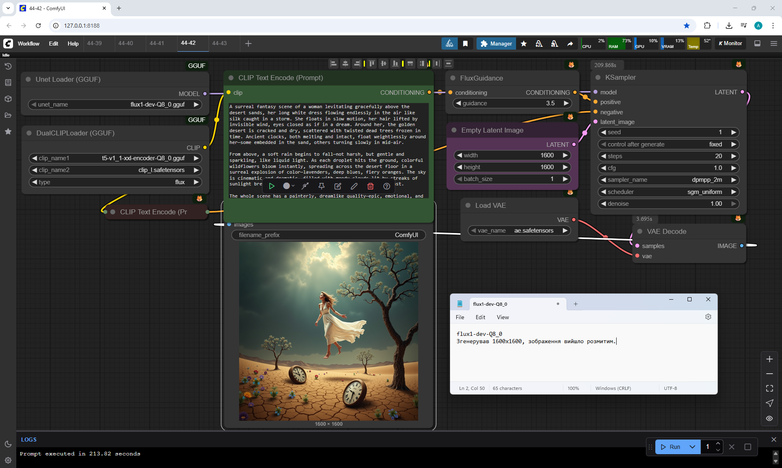Click the fit view canvas icon
The height and width of the screenshot is (468, 782).
[x=769, y=388]
